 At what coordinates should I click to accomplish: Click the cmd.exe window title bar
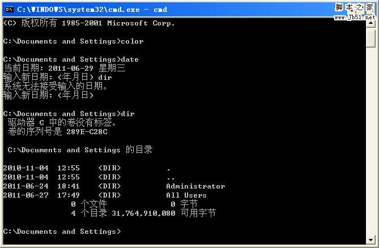169,10
